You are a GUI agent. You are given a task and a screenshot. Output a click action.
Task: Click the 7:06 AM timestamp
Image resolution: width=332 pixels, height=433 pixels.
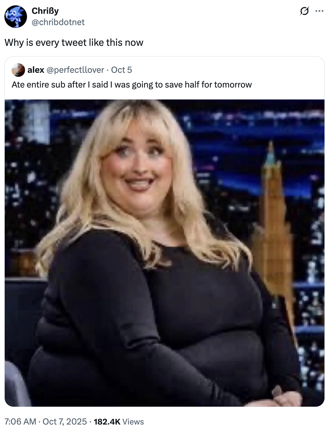click(20, 421)
